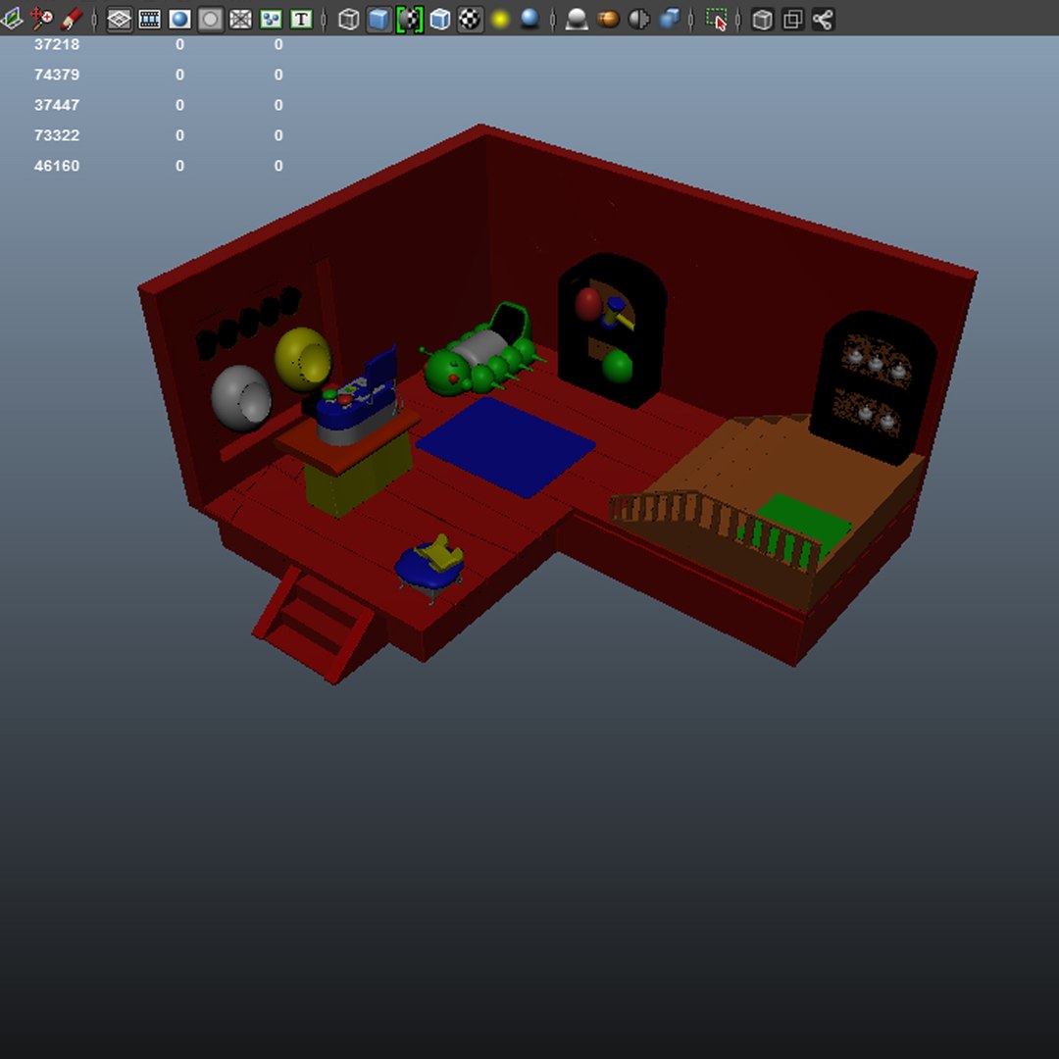Image resolution: width=1059 pixels, height=1059 pixels.
Task: Select the yellow sphere on the wall
Action: pos(303,359)
